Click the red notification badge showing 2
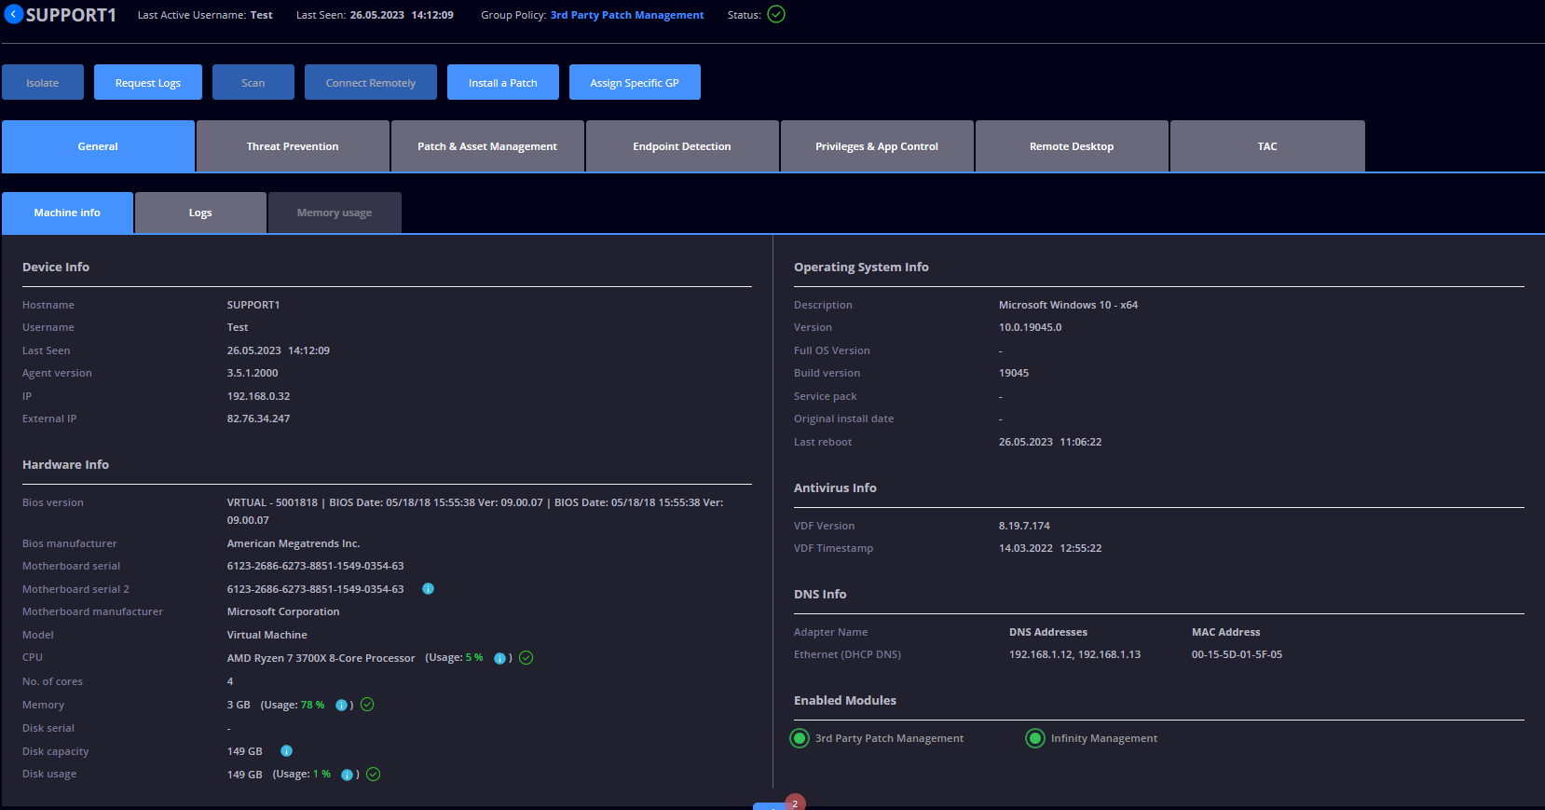Image resolution: width=1545 pixels, height=810 pixels. point(795,803)
